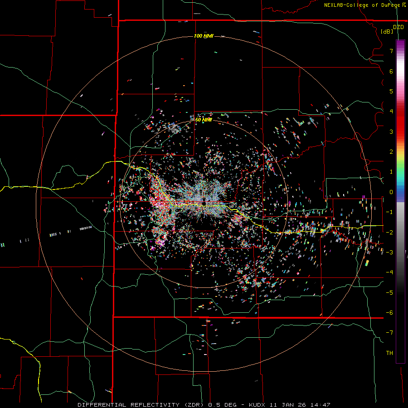Click the '14:47' timestamp text

[321, 405]
